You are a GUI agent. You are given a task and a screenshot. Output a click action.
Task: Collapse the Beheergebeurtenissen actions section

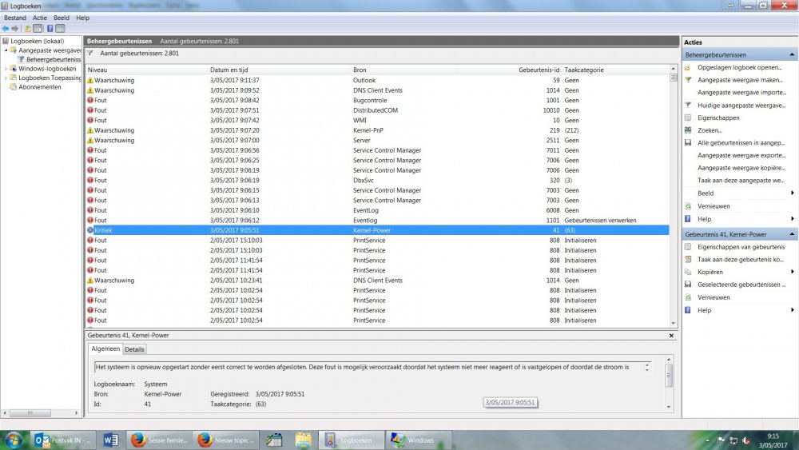click(x=792, y=54)
